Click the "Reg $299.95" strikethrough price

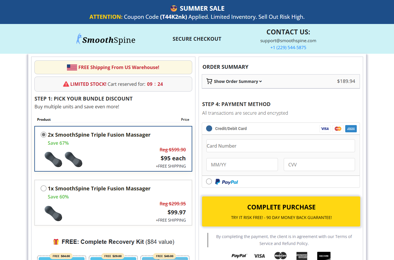point(173,204)
